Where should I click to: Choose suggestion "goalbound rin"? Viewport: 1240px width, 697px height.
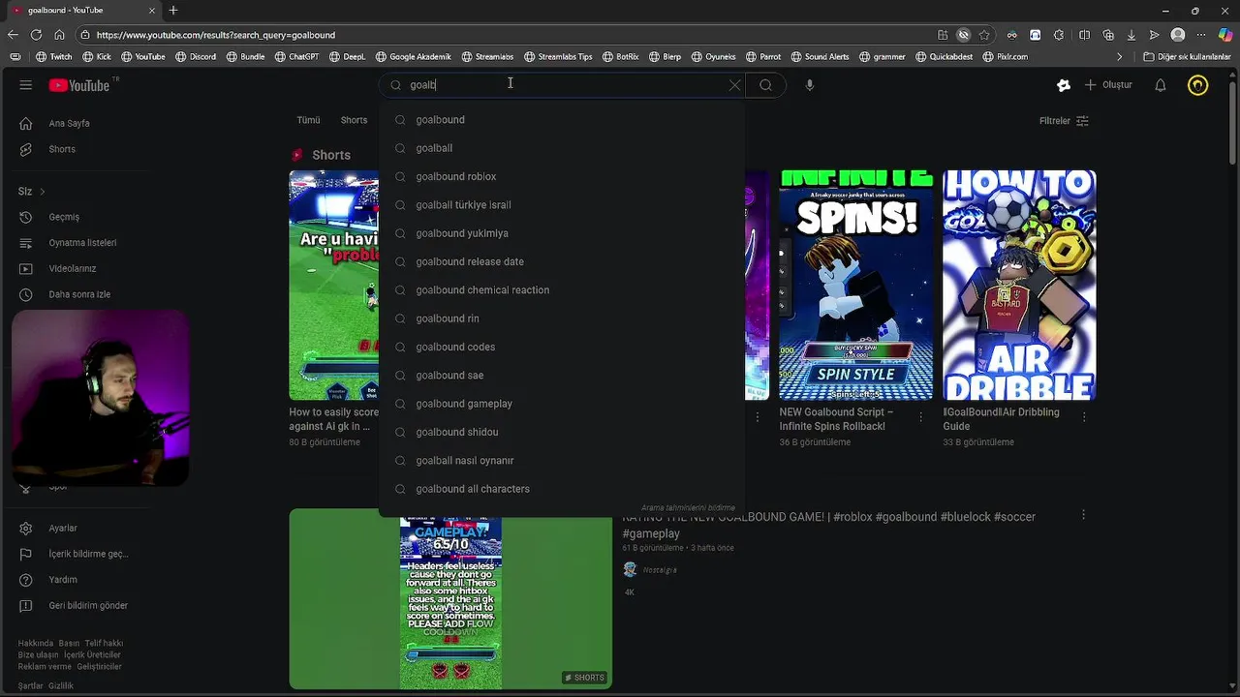562,318
